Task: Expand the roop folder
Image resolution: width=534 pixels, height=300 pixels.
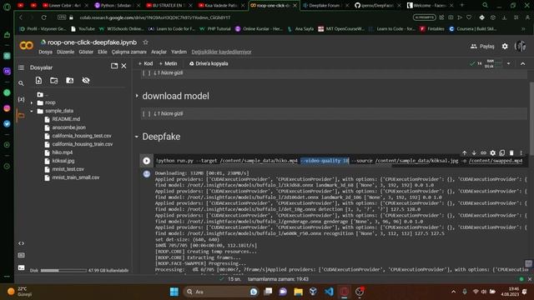Action: (x=32, y=102)
